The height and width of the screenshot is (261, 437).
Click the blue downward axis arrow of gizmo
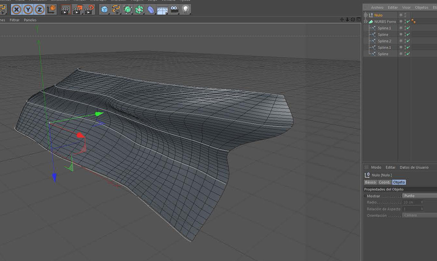(54, 177)
